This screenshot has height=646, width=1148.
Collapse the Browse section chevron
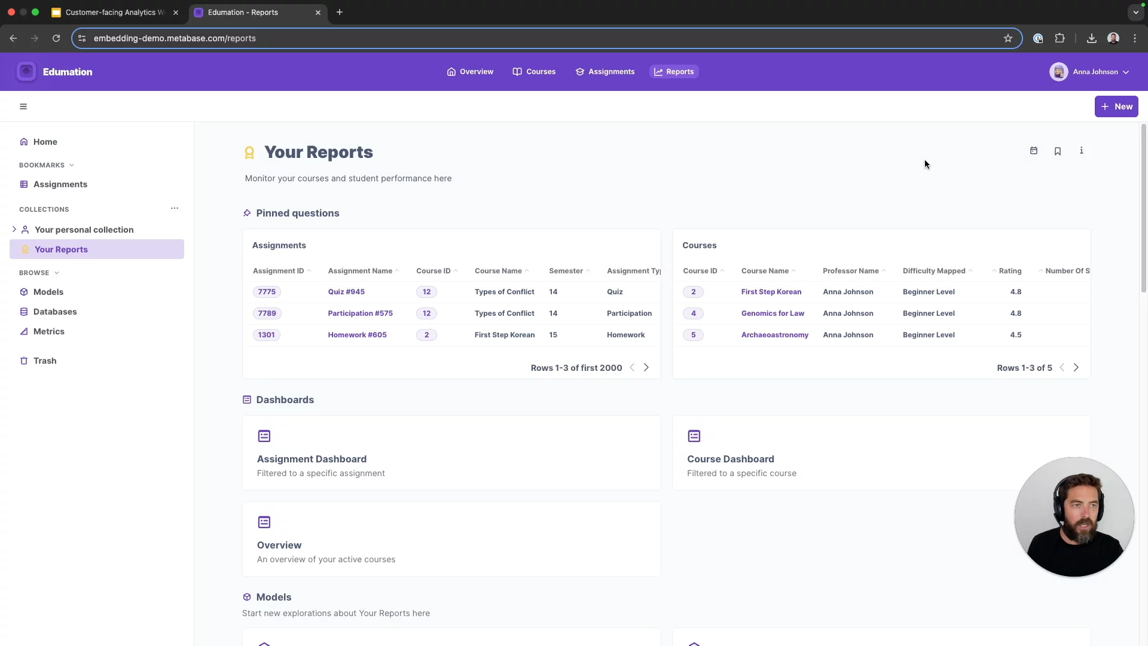(57, 273)
